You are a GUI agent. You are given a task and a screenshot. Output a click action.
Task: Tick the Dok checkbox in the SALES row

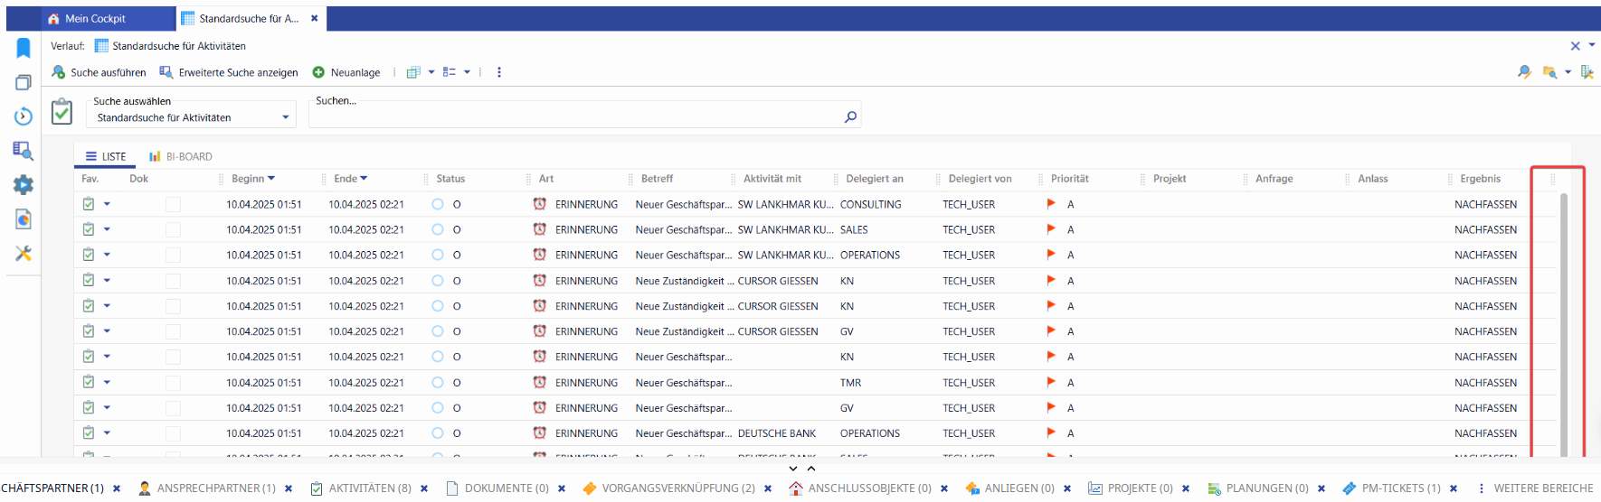click(173, 230)
